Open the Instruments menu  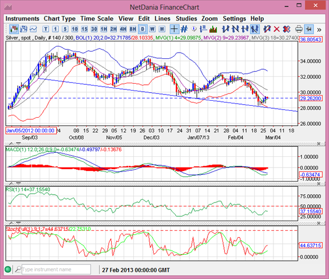(22, 19)
